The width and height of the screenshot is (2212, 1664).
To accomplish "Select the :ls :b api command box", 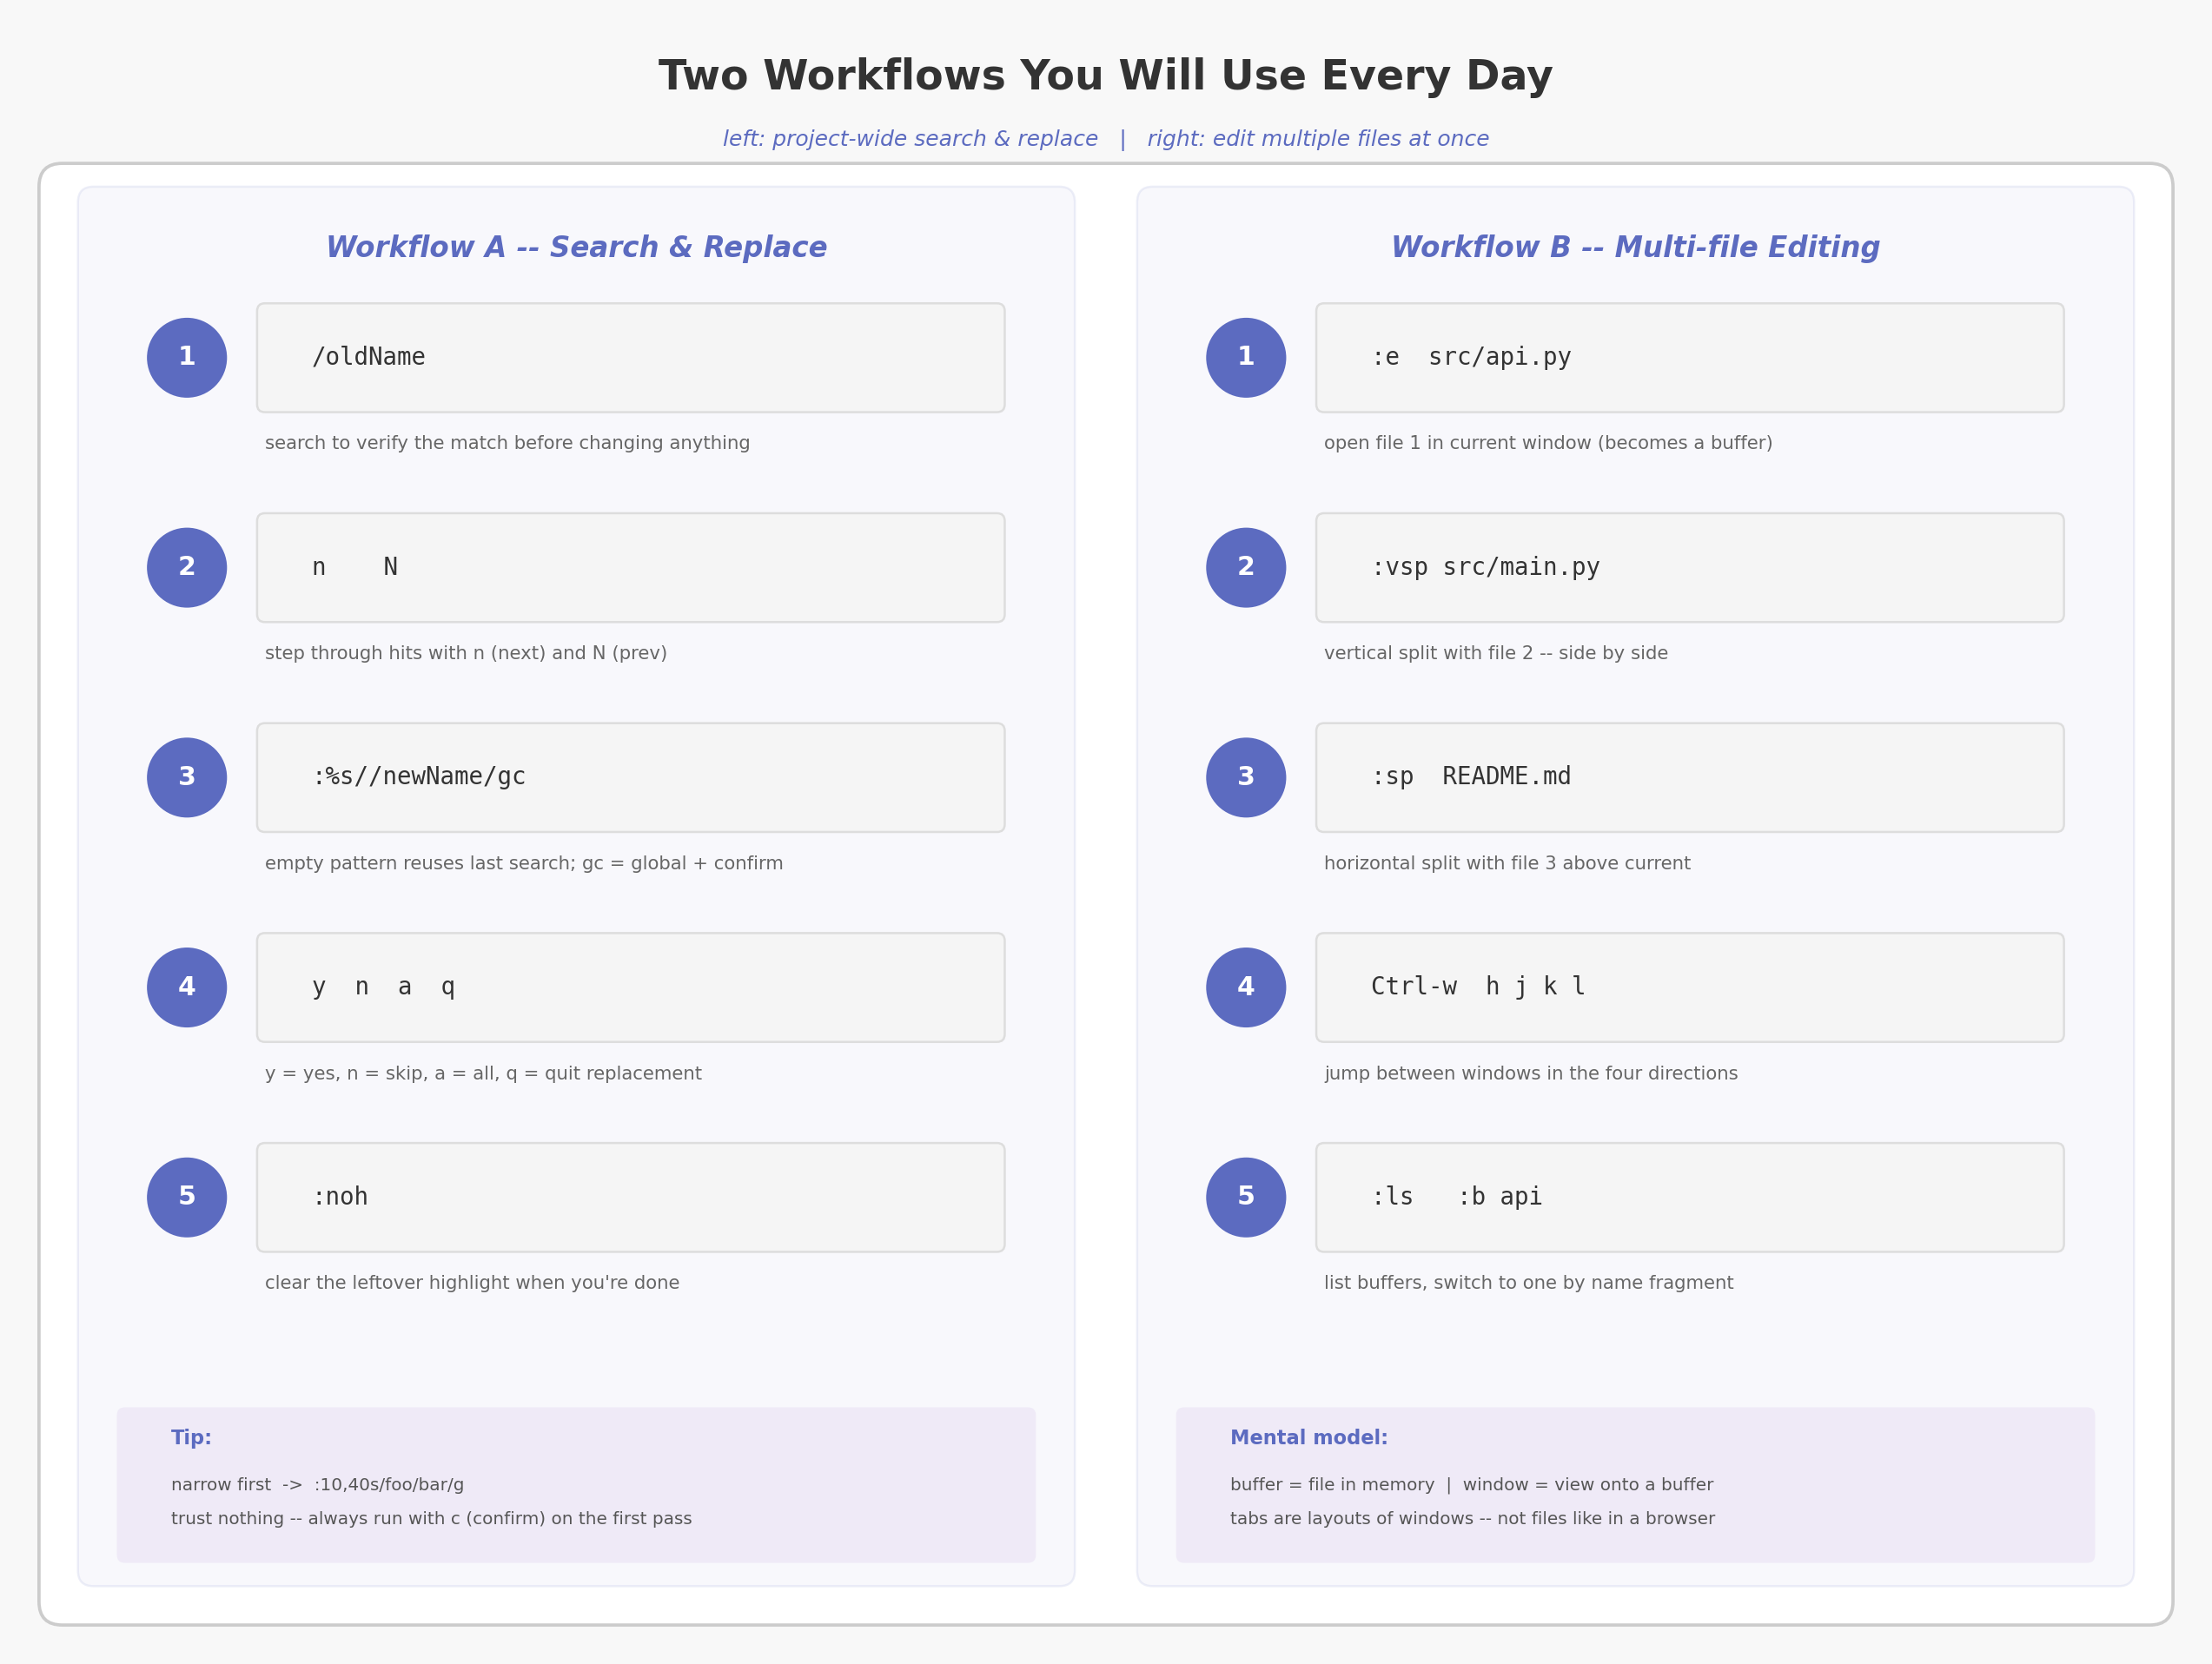I will coord(1690,1198).
